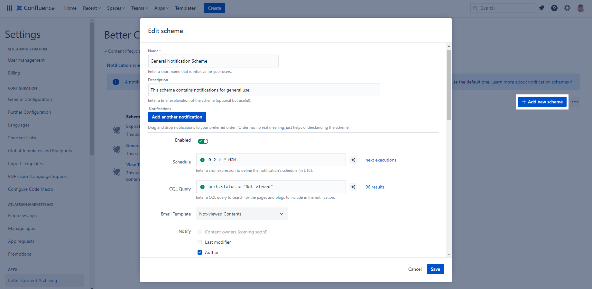The width and height of the screenshot is (592, 289).
Task: Click the AI sparkle icon beside the CQL Query field
Action: 353,187
